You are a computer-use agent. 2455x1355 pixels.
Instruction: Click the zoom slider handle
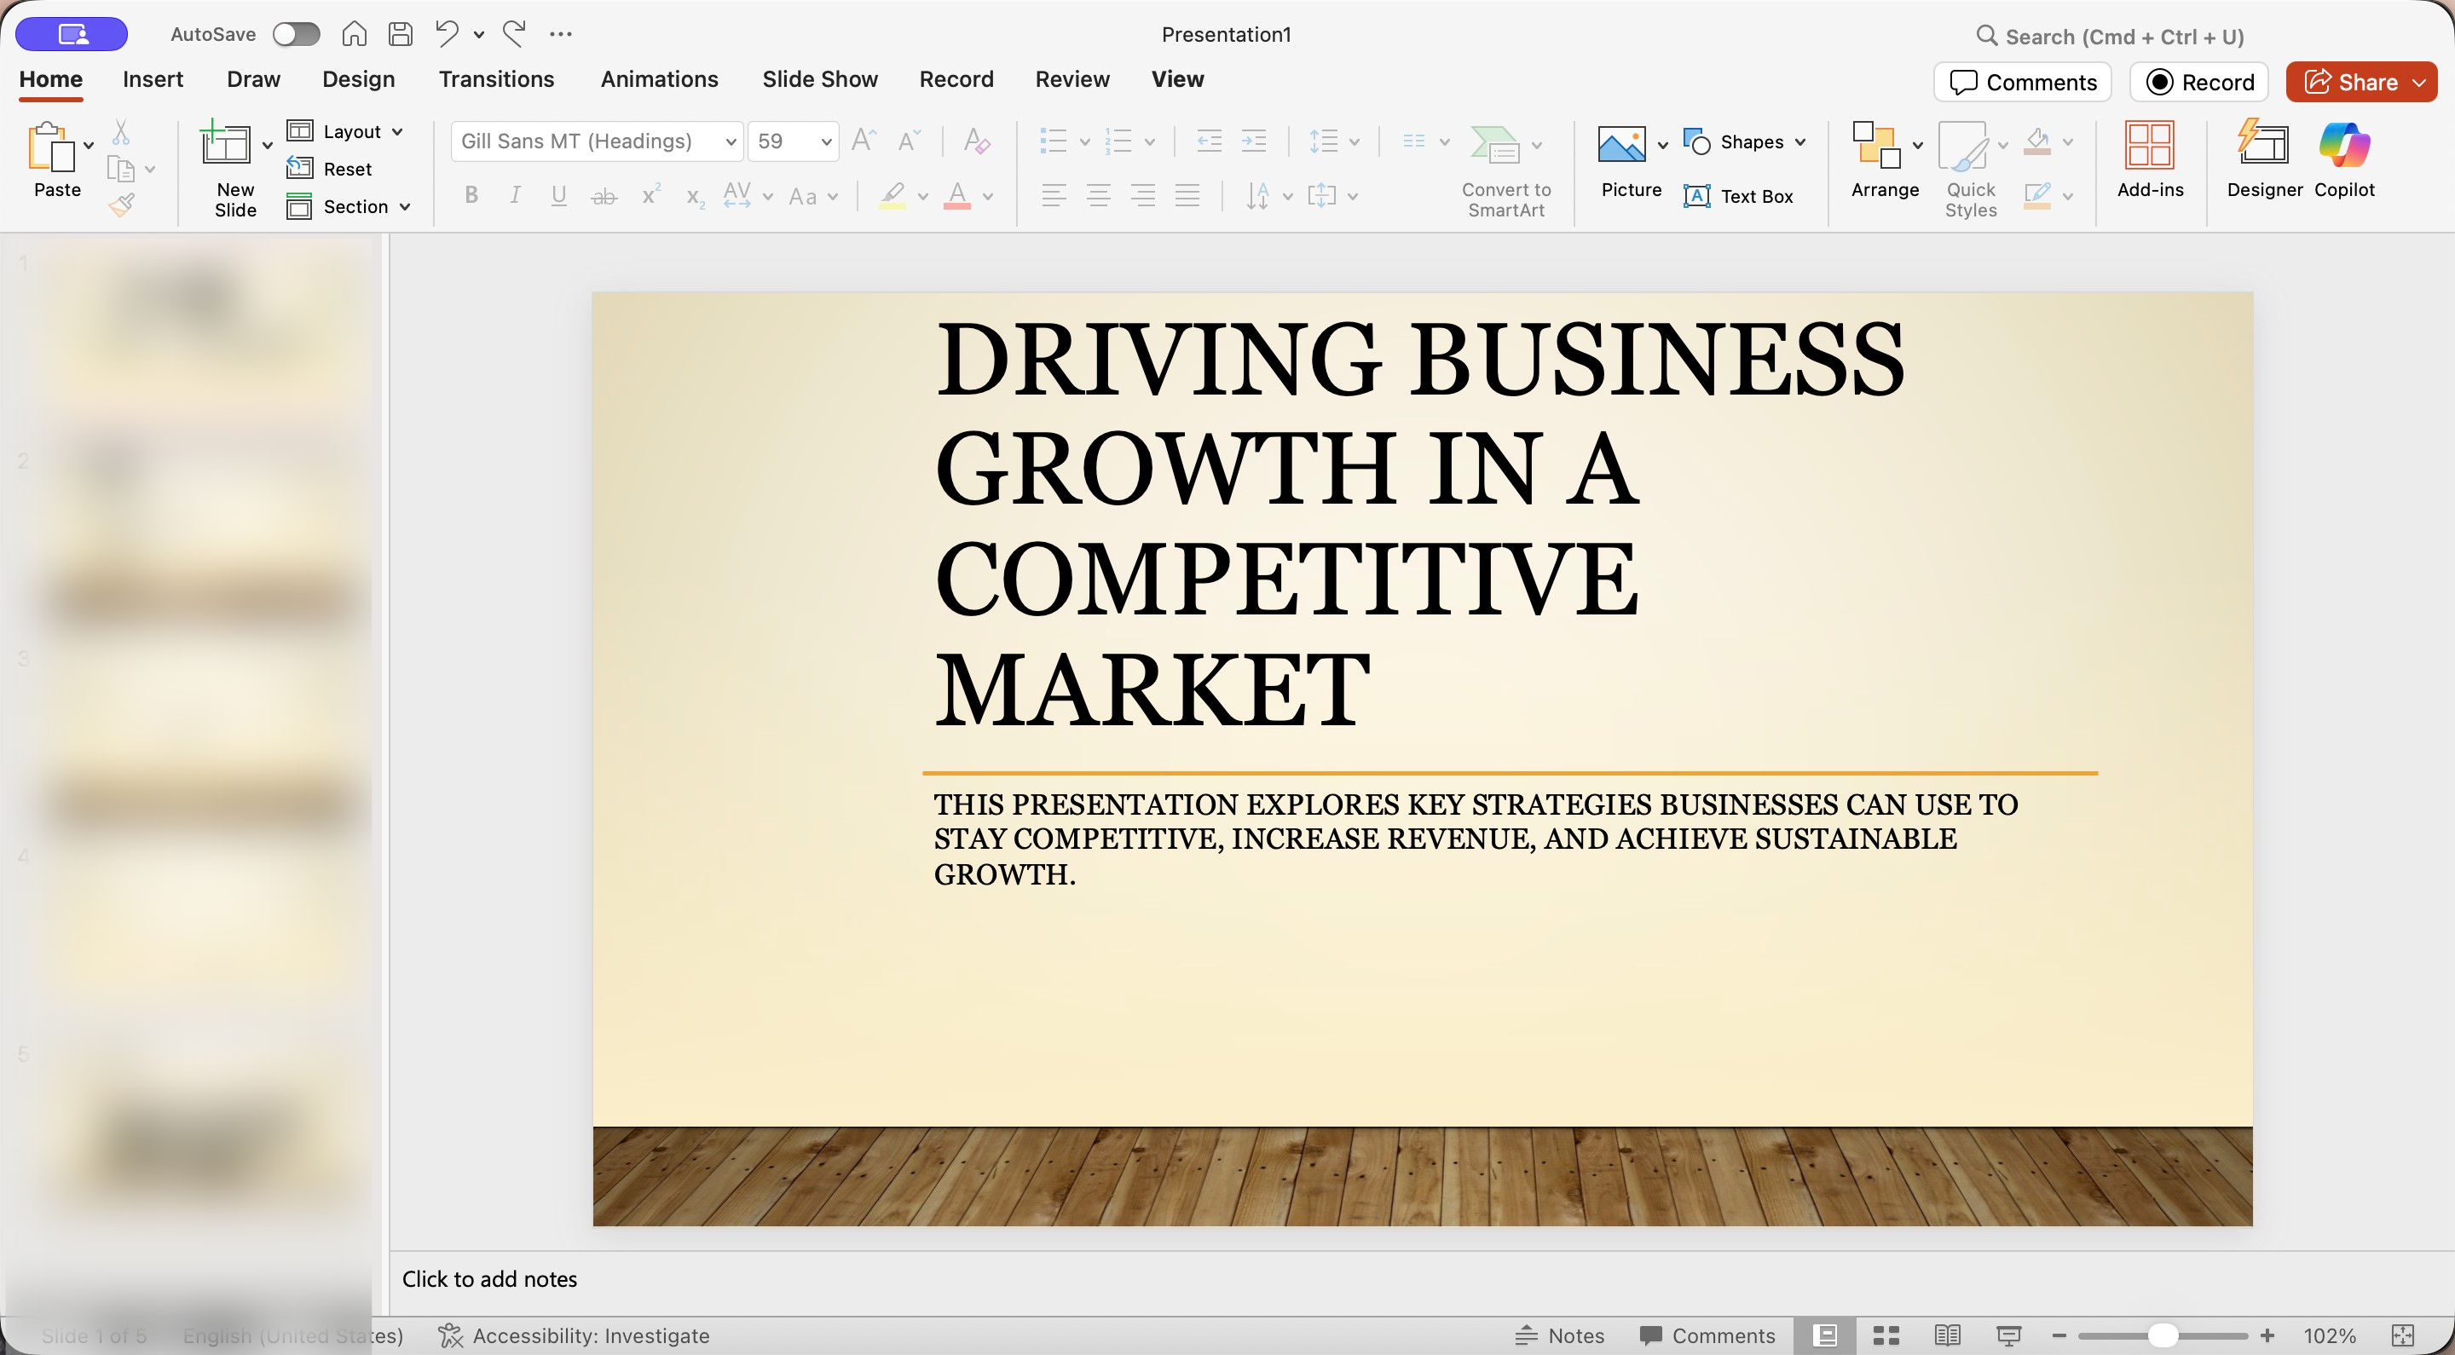2163,1335
